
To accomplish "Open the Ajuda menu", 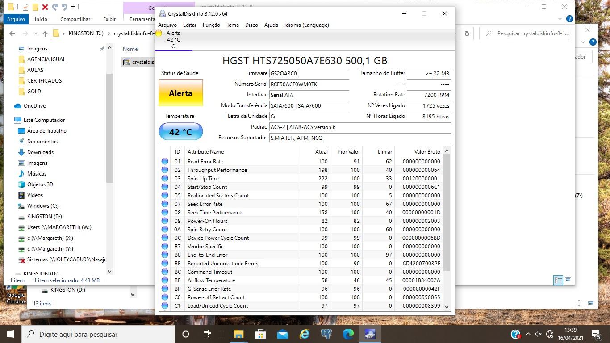I will click(x=271, y=25).
